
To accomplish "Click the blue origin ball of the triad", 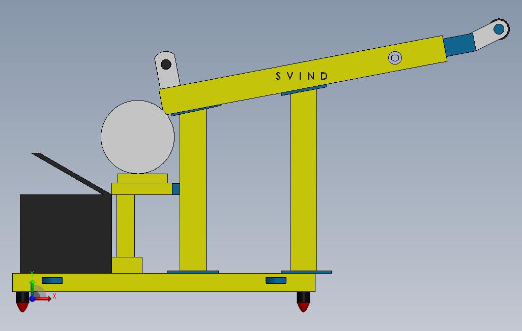I will point(32,299).
